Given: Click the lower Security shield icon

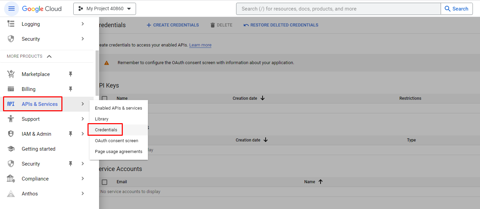Looking at the screenshot, I should [11, 164].
